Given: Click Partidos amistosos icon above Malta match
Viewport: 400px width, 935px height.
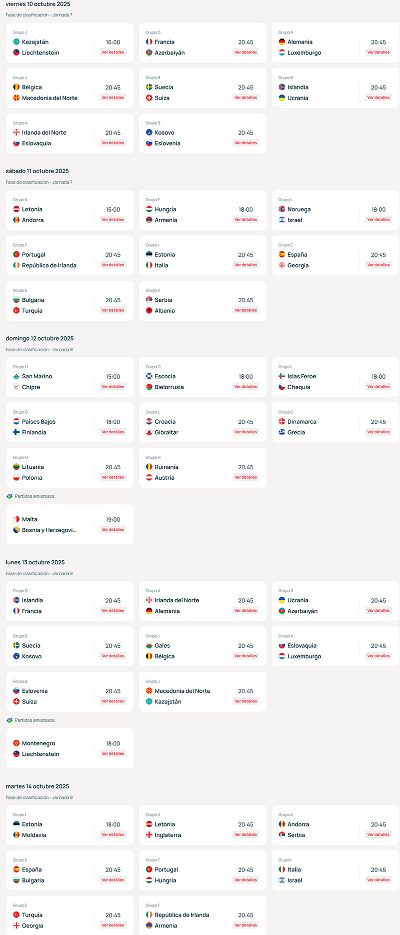Looking at the screenshot, I should (9, 496).
